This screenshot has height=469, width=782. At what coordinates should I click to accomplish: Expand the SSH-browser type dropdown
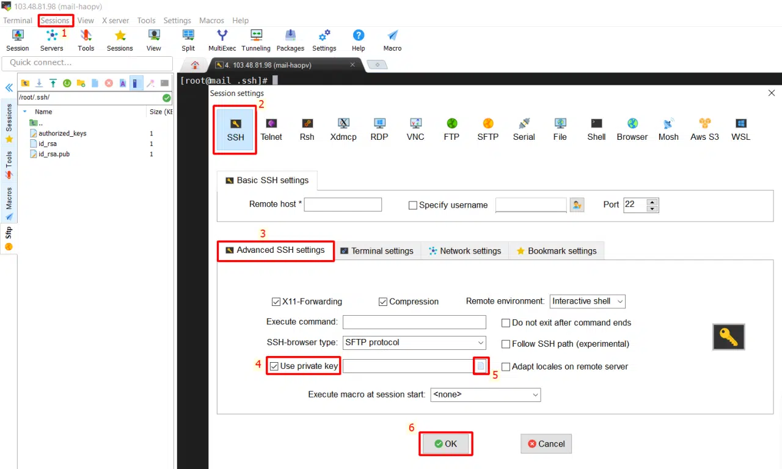coord(414,343)
